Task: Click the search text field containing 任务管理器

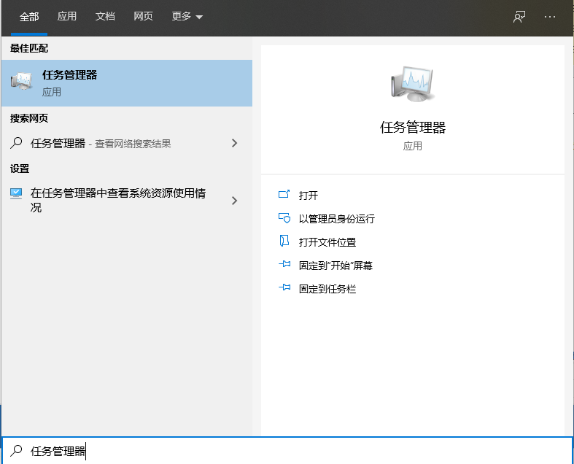Action: (292, 451)
